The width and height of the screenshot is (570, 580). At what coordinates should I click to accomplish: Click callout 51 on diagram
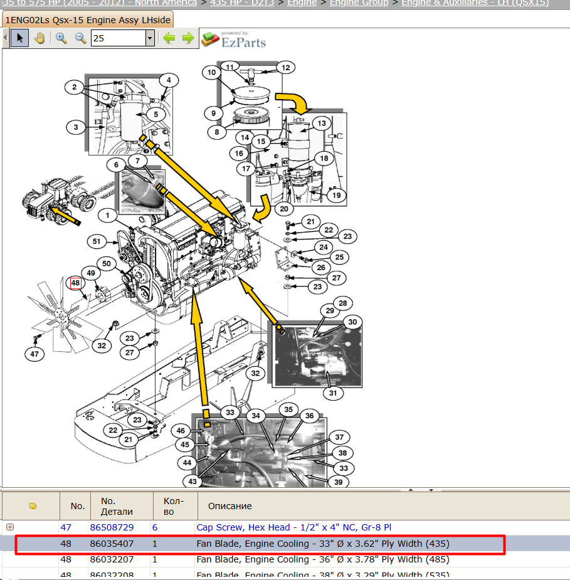pyautogui.click(x=96, y=241)
